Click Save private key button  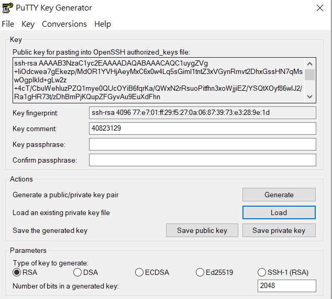point(279,230)
